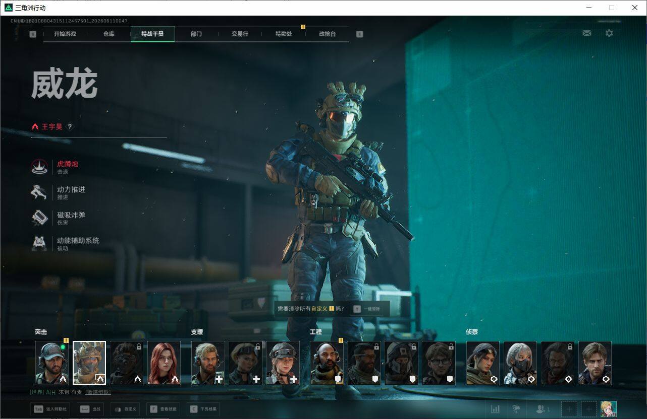
Task: Open the 交易行 tab
Action: click(240, 34)
